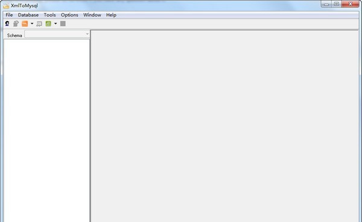The height and width of the screenshot is (222, 362).
Task: Open the Database menu
Action: [x=28, y=15]
